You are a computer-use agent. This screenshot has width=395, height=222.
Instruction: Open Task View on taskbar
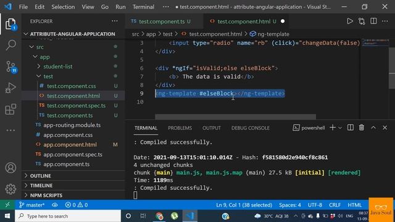(x=143, y=216)
